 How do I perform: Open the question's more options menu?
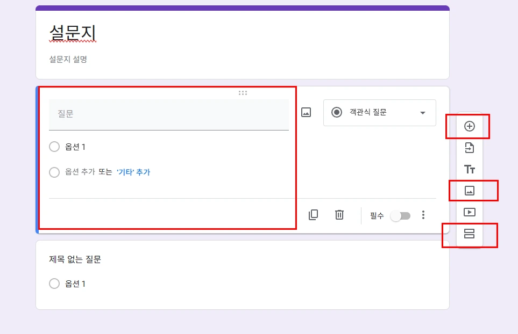pos(423,215)
